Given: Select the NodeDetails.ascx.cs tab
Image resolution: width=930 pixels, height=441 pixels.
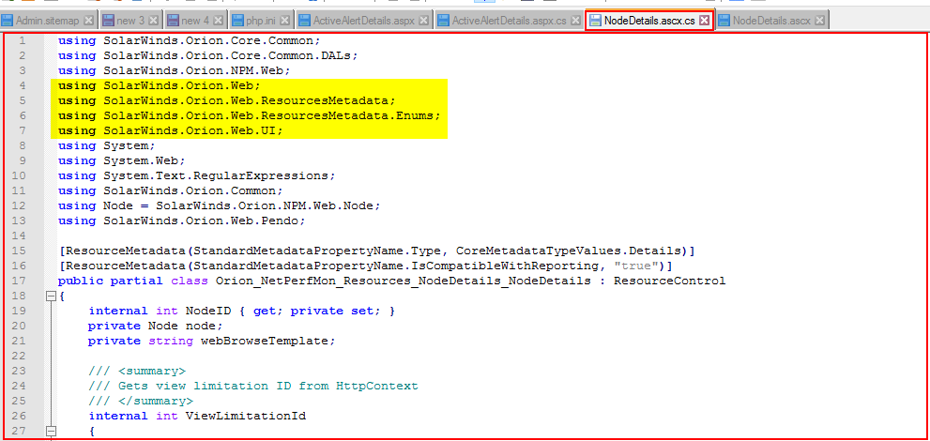Looking at the screenshot, I should (649, 20).
